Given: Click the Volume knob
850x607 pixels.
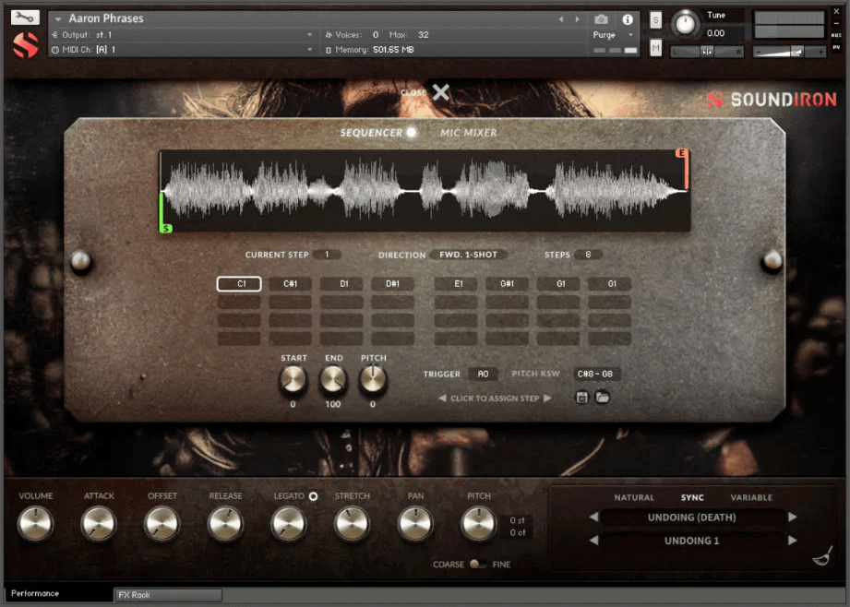Looking at the screenshot, I should [x=35, y=525].
